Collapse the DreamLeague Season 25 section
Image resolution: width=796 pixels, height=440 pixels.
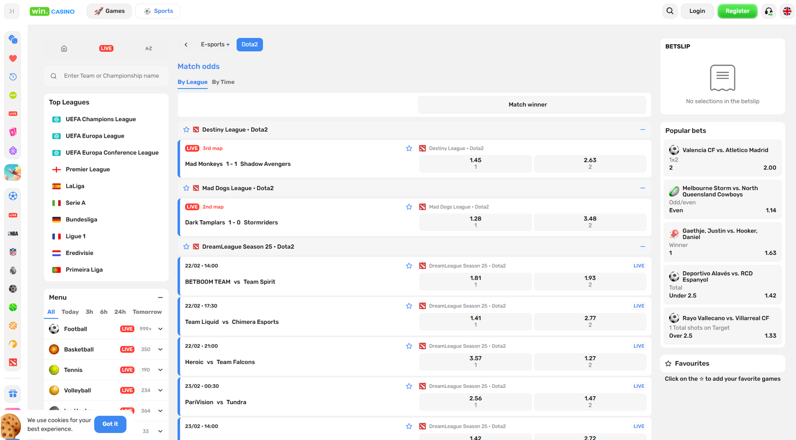coord(642,247)
